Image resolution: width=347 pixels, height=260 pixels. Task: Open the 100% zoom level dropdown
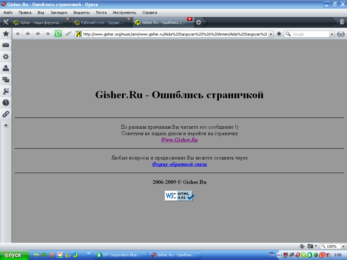click(x=343, y=246)
